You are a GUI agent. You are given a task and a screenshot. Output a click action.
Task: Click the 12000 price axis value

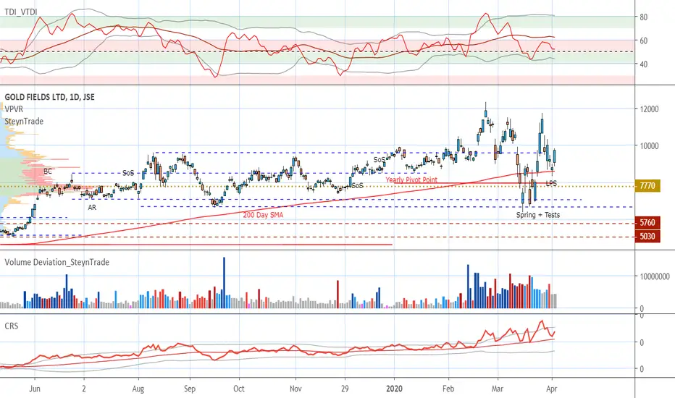pos(649,109)
